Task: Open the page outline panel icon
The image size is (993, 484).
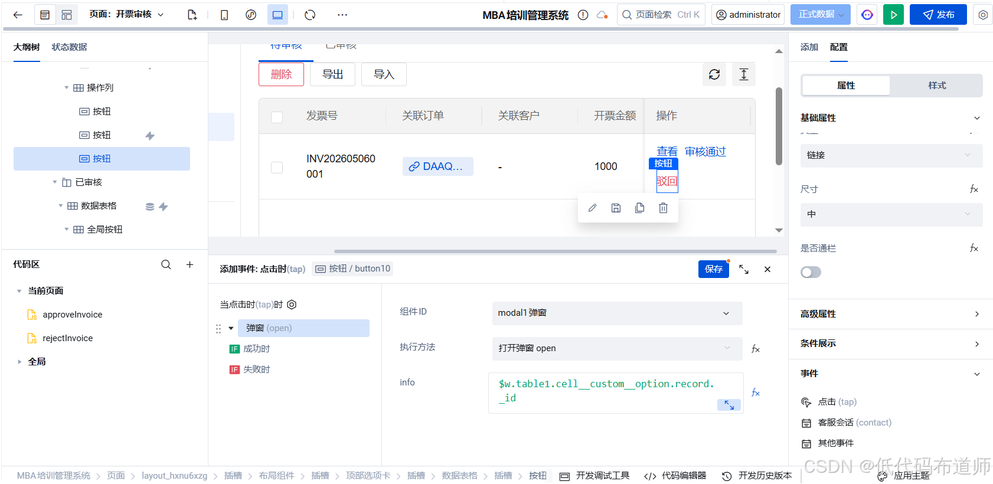Action: click(x=45, y=15)
